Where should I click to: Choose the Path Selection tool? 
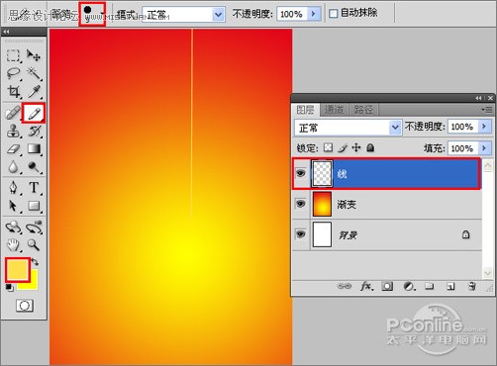click(x=13, y=206)
